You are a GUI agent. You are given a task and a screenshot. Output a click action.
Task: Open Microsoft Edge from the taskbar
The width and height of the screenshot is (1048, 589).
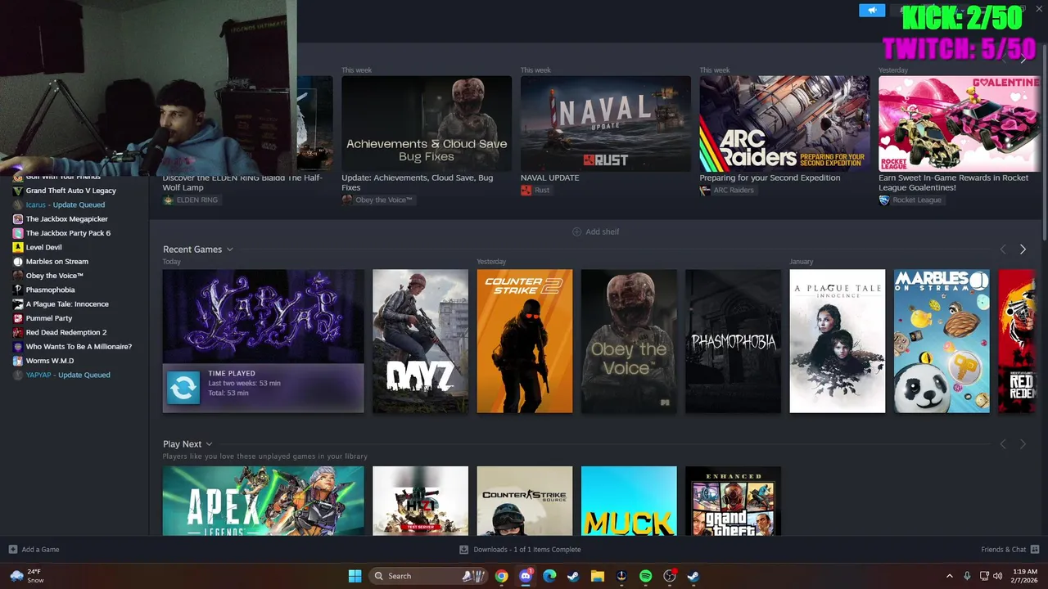[549, 576]
